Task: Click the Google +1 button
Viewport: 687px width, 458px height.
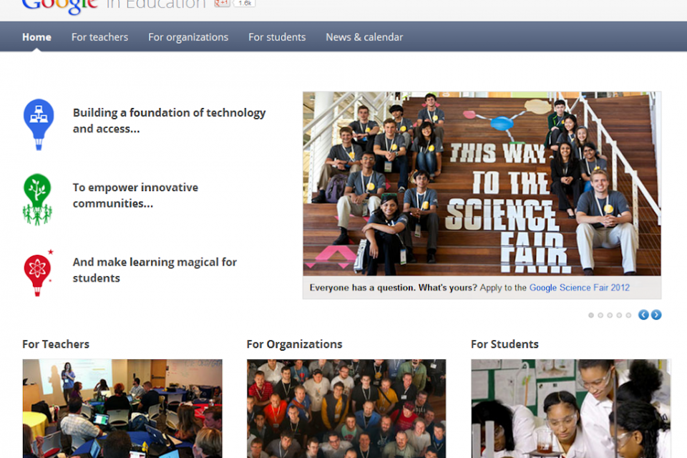Action: pos(222,3)
